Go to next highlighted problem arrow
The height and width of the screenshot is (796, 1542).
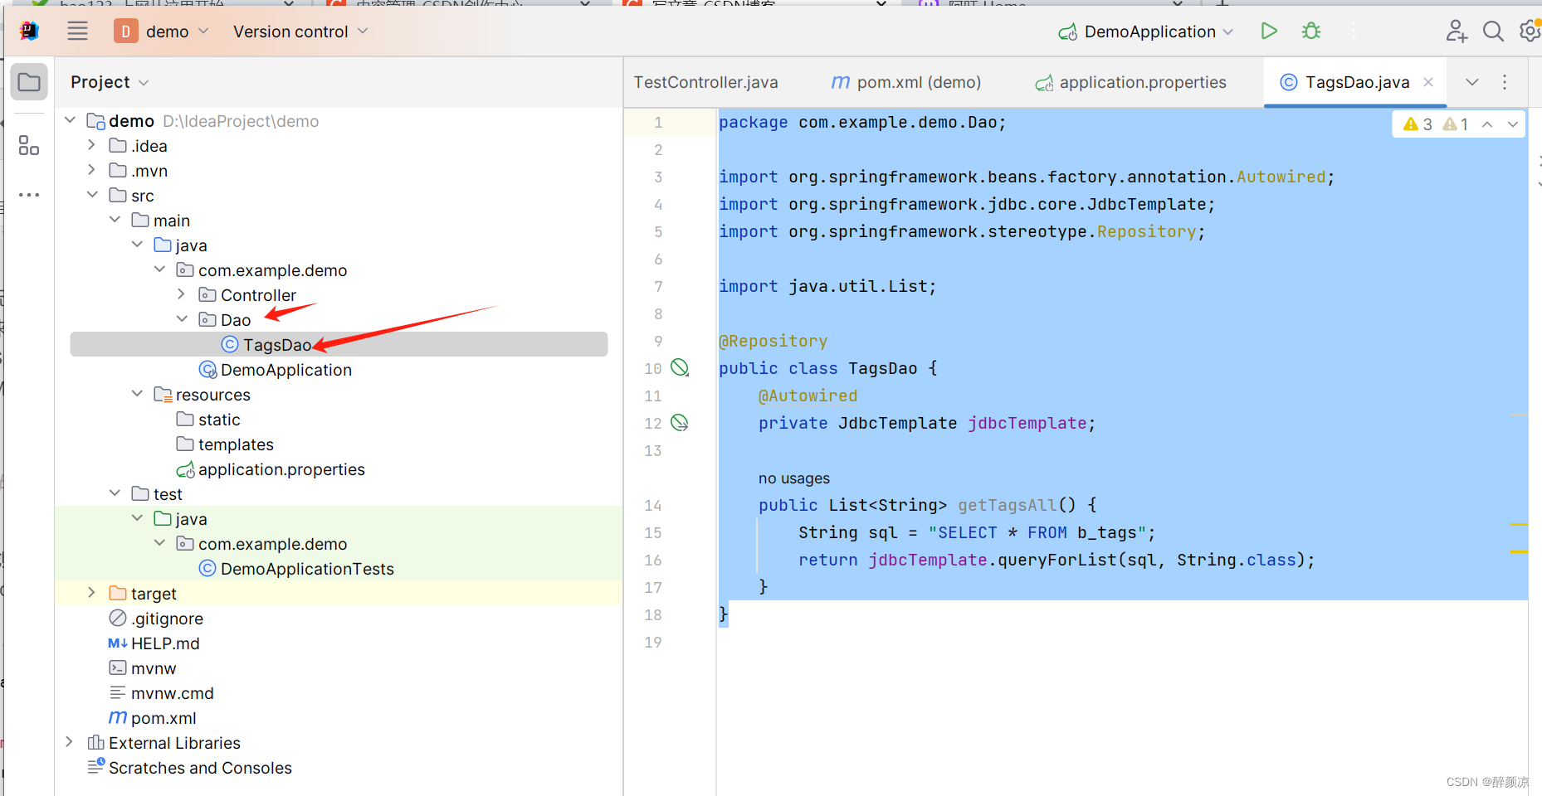[1513, 124]
